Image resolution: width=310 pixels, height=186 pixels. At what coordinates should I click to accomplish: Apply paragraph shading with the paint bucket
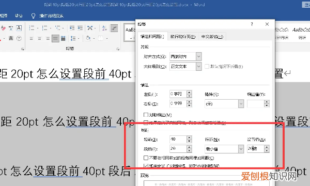88,38
